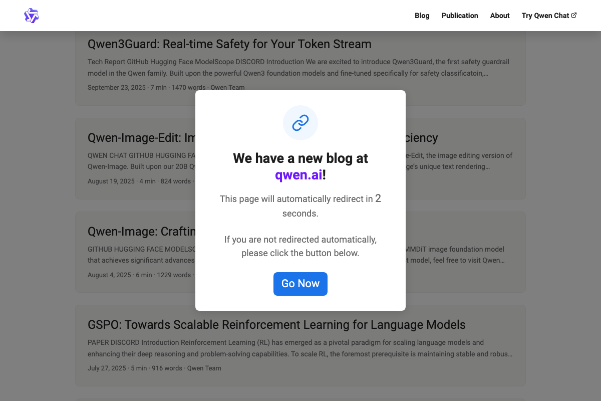Viewport: 601px width, 401px height.
Task: Click the Qwen logo icon in header
Action: point(32,16)
